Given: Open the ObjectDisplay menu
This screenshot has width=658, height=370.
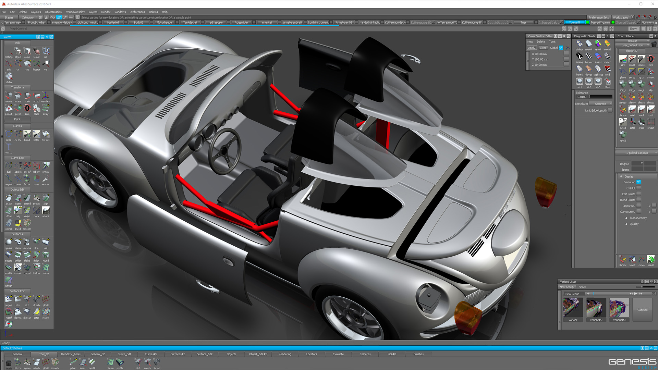Looking at the screenshot, I should click(53, 12).
